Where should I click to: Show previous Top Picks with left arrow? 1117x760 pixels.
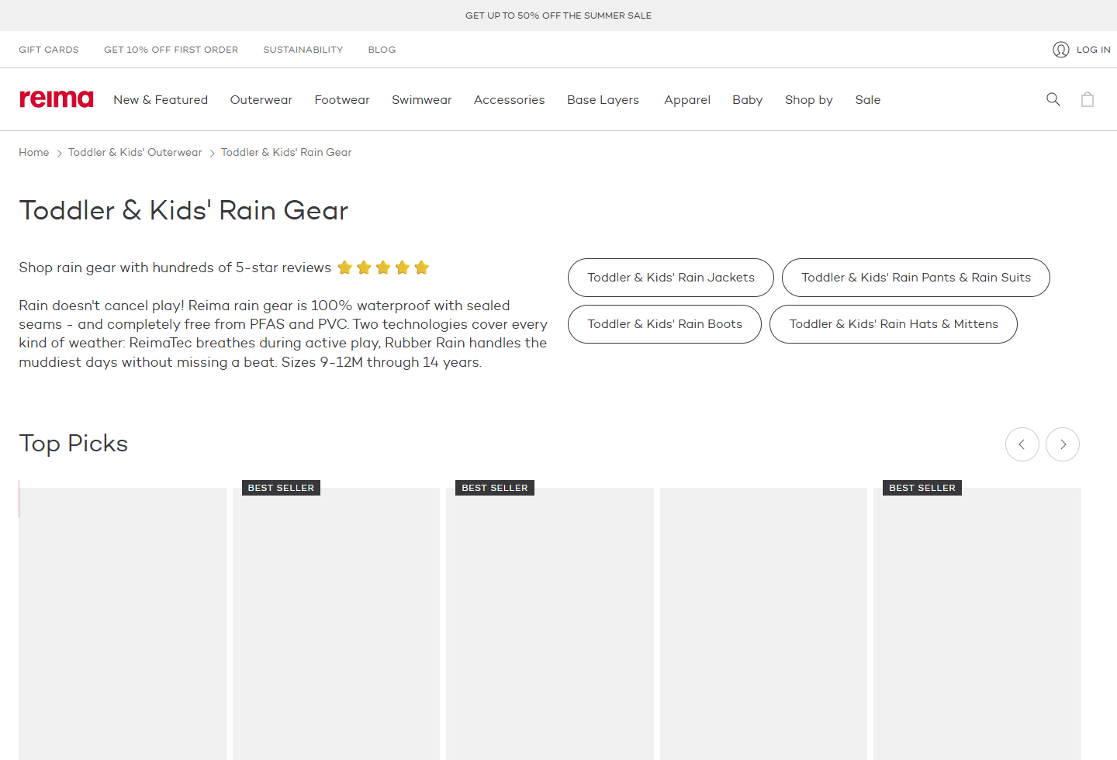point(1022,444)
